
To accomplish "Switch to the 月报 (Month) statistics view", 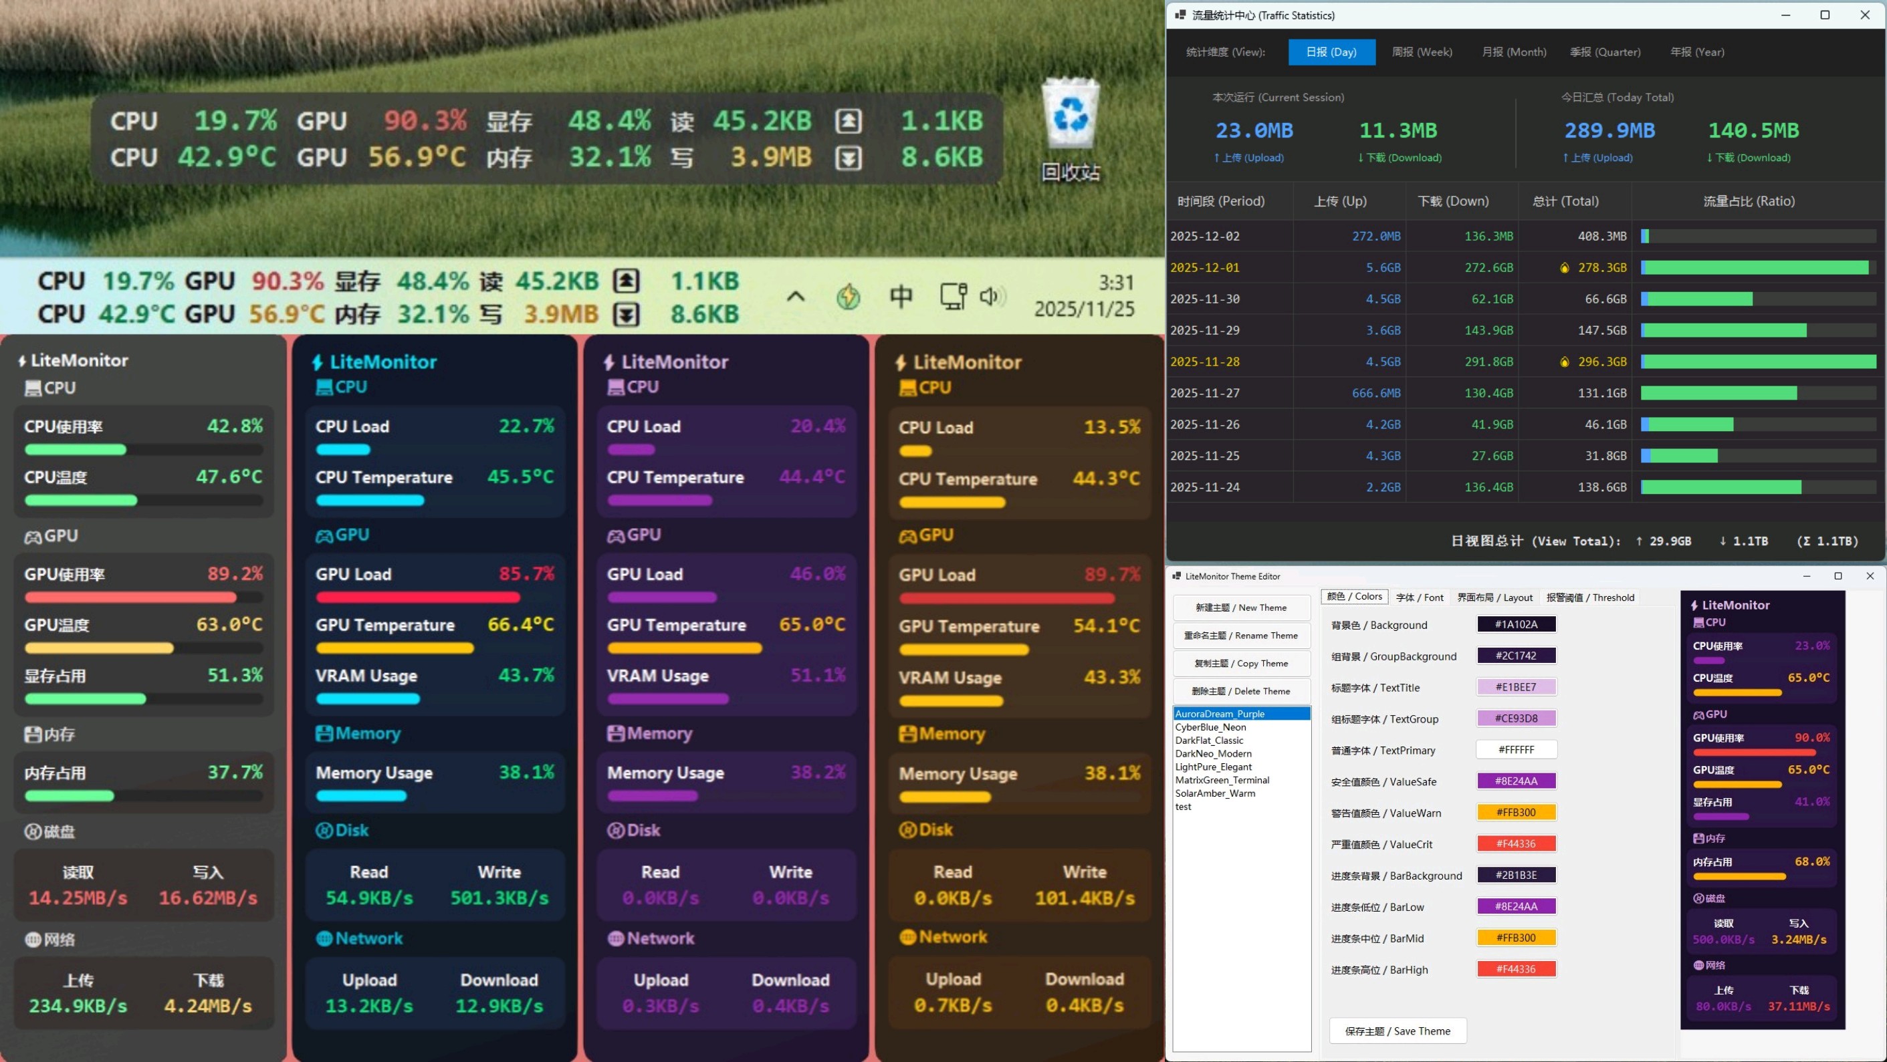I will point(1513,52).
